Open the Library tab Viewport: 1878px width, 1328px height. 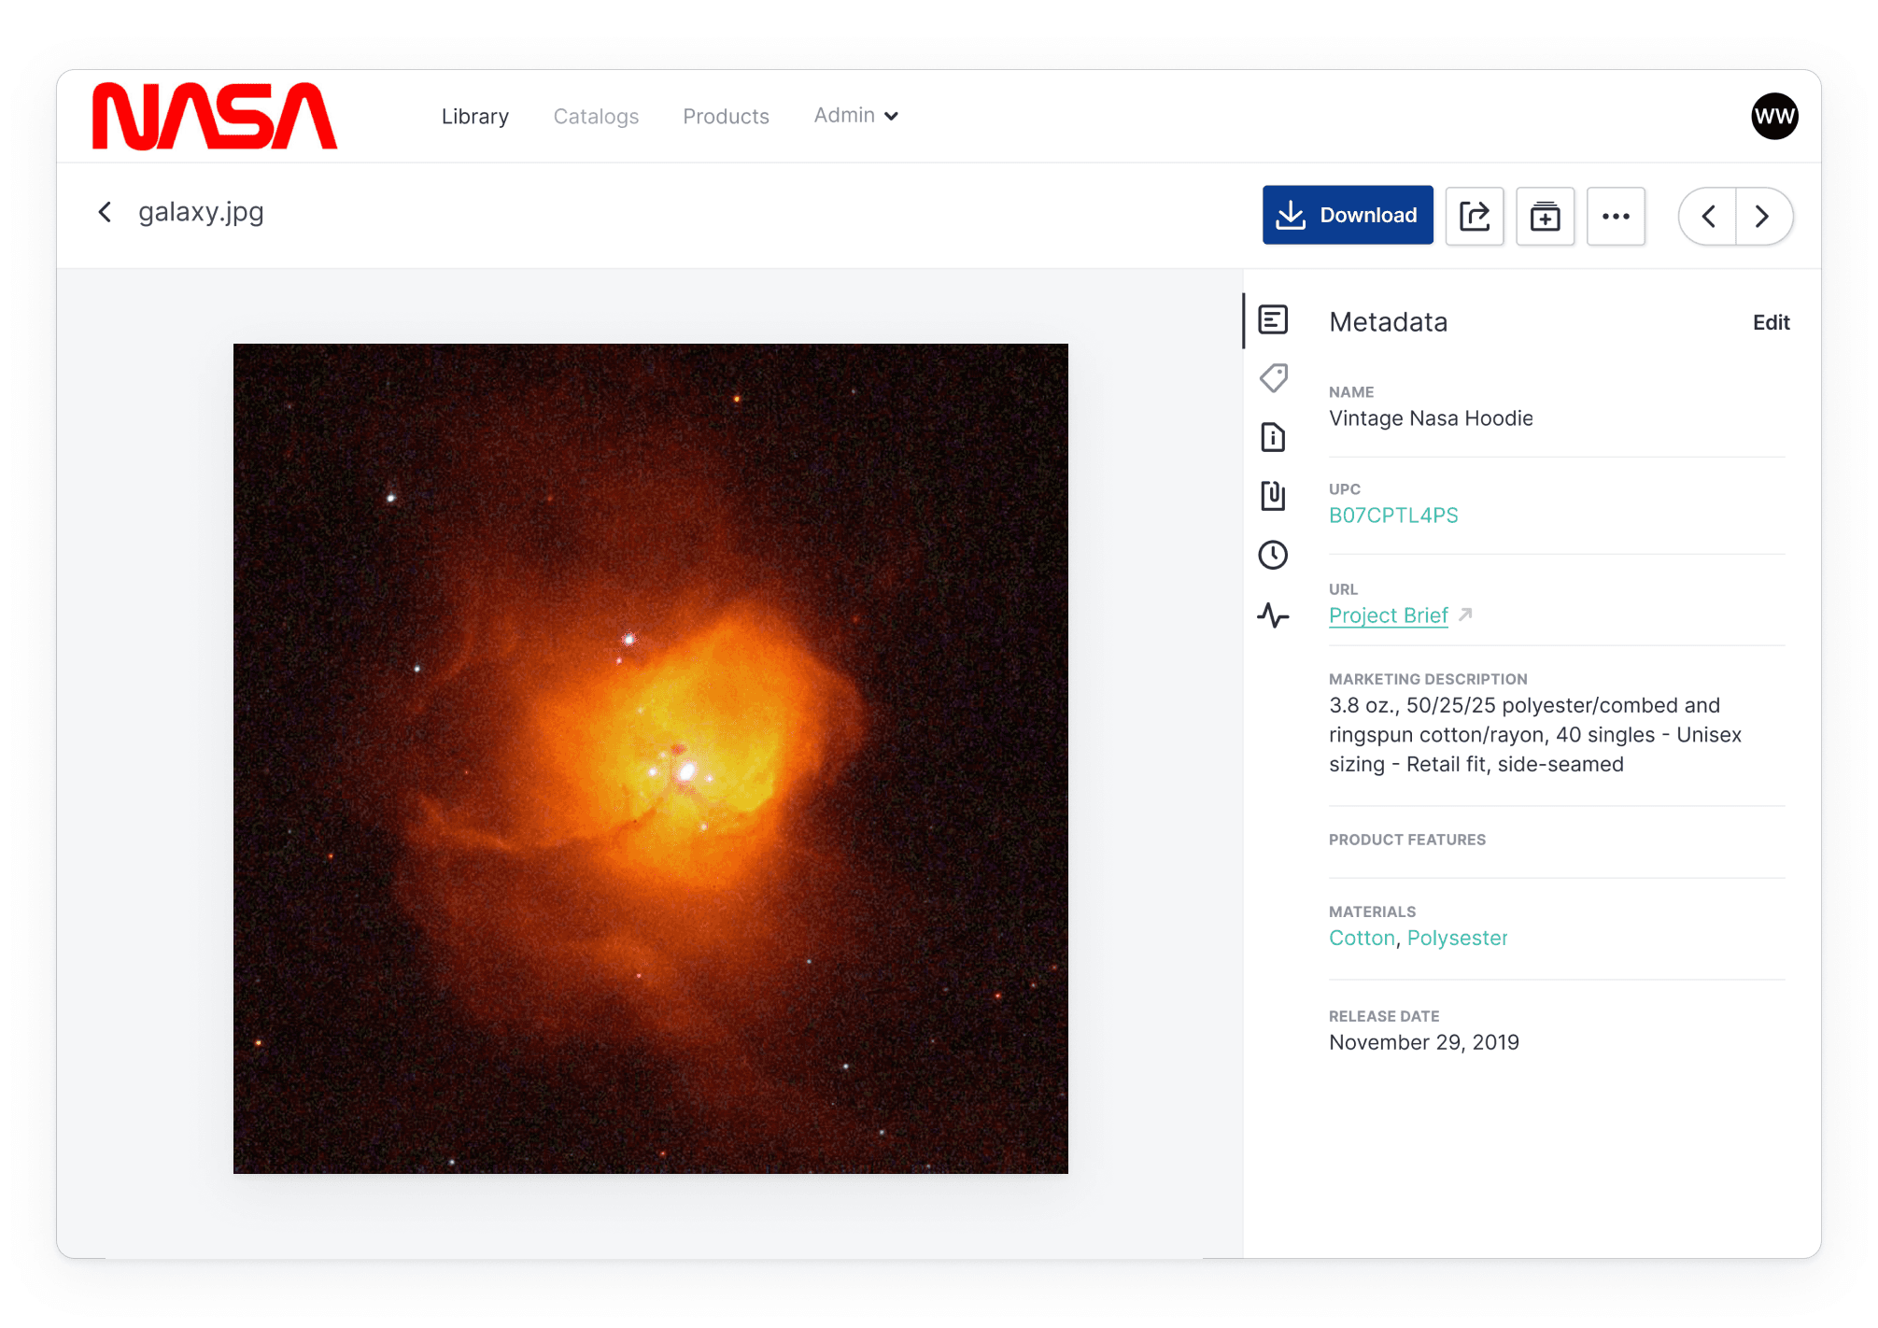475,116
